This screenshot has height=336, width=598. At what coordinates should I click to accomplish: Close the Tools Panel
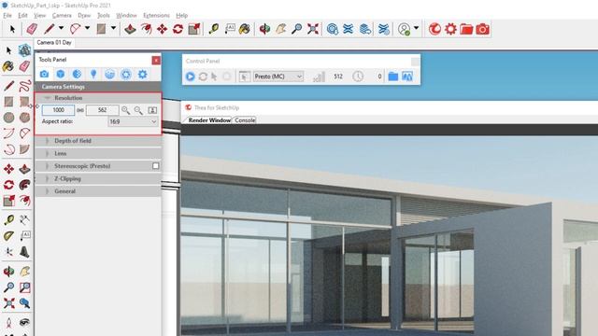pos(156,60)
